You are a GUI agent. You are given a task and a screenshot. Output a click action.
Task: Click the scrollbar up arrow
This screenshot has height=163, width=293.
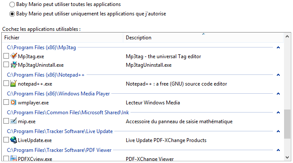[287, 37]
